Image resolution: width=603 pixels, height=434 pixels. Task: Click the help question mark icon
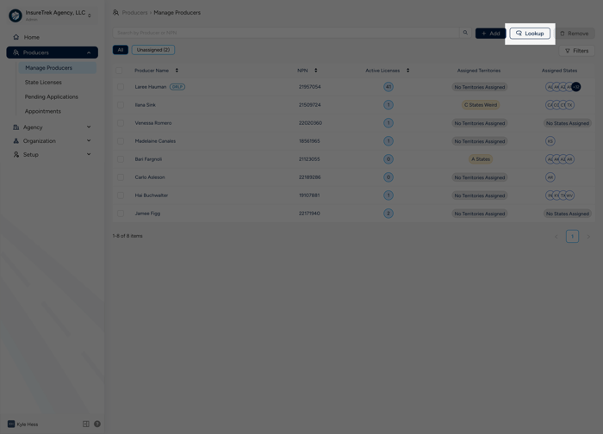(97, 424)
